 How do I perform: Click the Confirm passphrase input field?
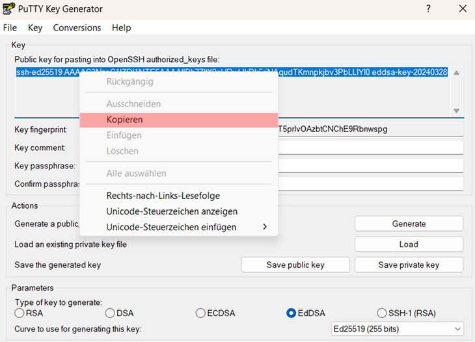click(371, 184)
